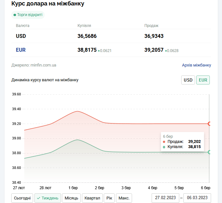Switch the chart to USD
The image size is (222, 203).
coord(188,80)
